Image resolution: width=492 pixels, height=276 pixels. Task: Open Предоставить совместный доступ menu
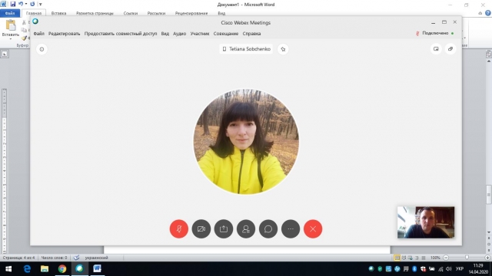click(121, 34)
